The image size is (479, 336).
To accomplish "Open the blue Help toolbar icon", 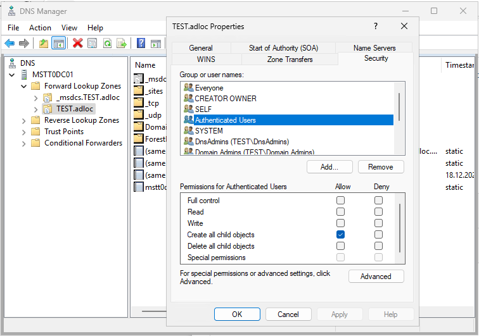I will coord(141,43).
